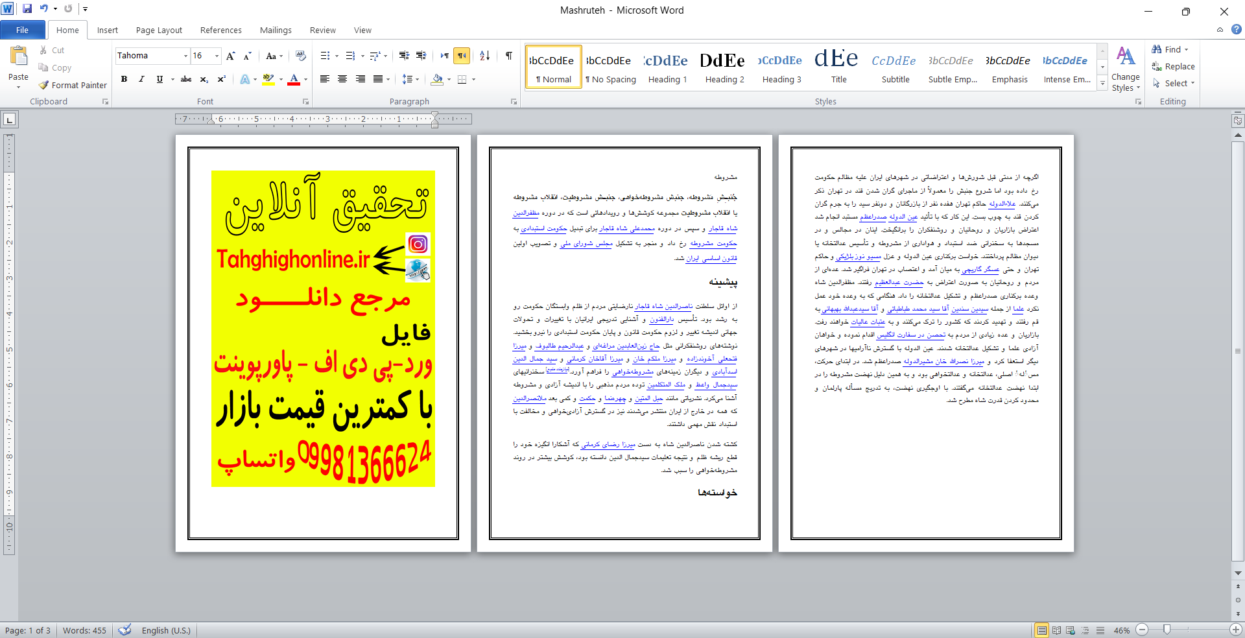Switch to the Insert tab
1245x638 pixels.
pyautogui.click(x=108, y=30)
